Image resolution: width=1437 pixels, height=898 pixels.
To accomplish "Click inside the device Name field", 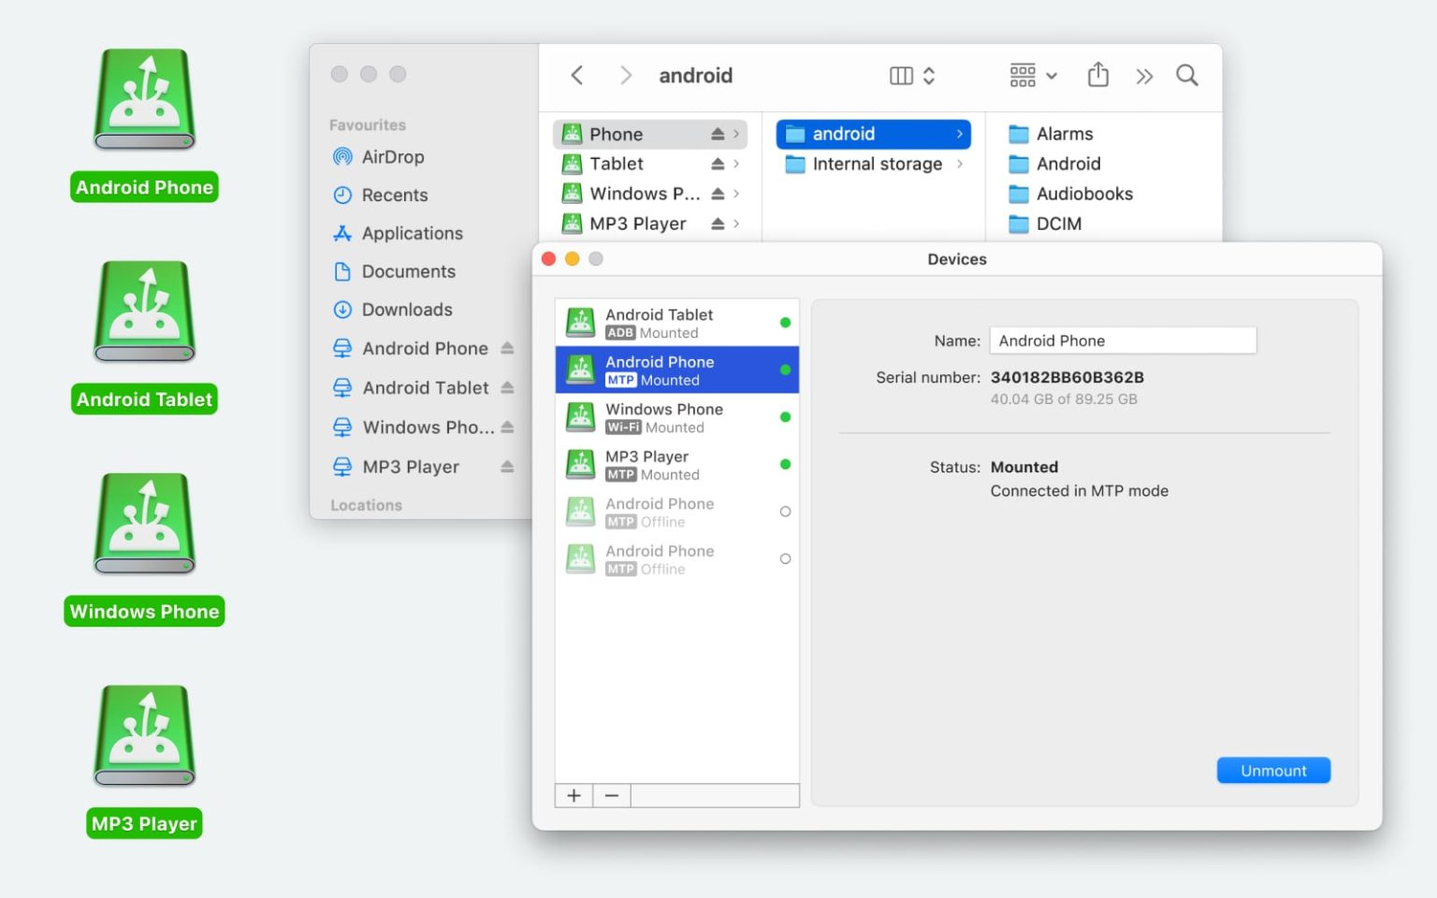I will 1122,340.
